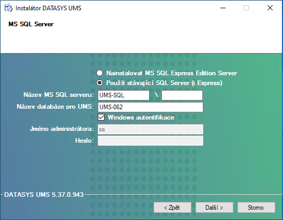Minimize the installer window
Screen dimensions: 283x220
pyautogui.click(x=223, y=8)
